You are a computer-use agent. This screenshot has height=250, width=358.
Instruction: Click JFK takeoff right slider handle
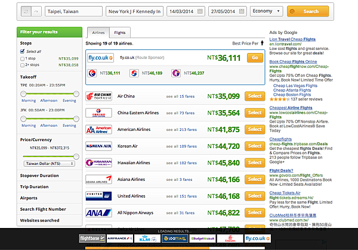[x=76, y=118]
